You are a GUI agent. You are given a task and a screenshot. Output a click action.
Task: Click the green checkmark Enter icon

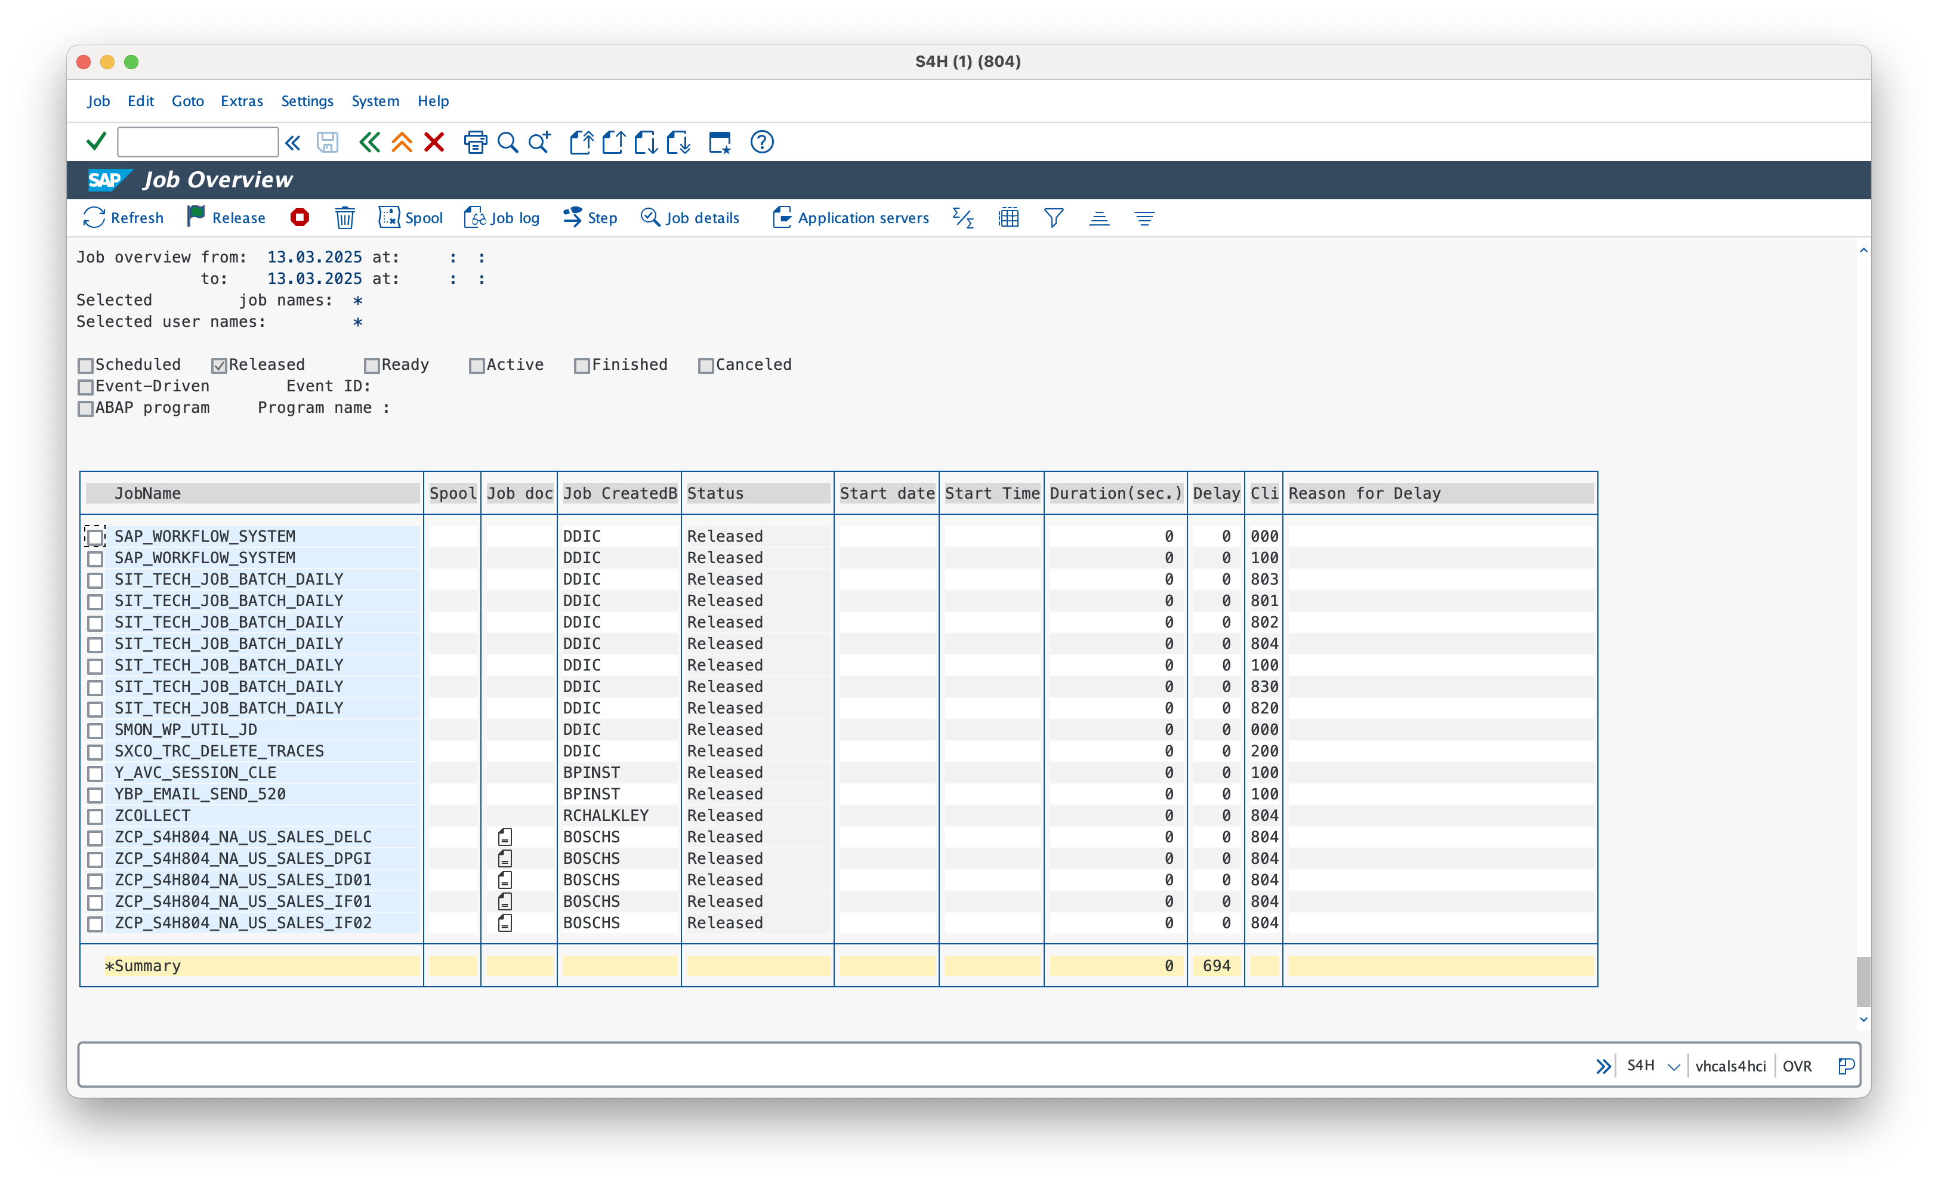coord(96,143)
